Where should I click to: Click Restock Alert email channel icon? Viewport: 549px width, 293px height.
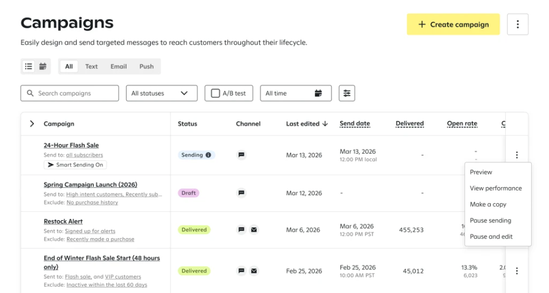(x=254, y=230)
